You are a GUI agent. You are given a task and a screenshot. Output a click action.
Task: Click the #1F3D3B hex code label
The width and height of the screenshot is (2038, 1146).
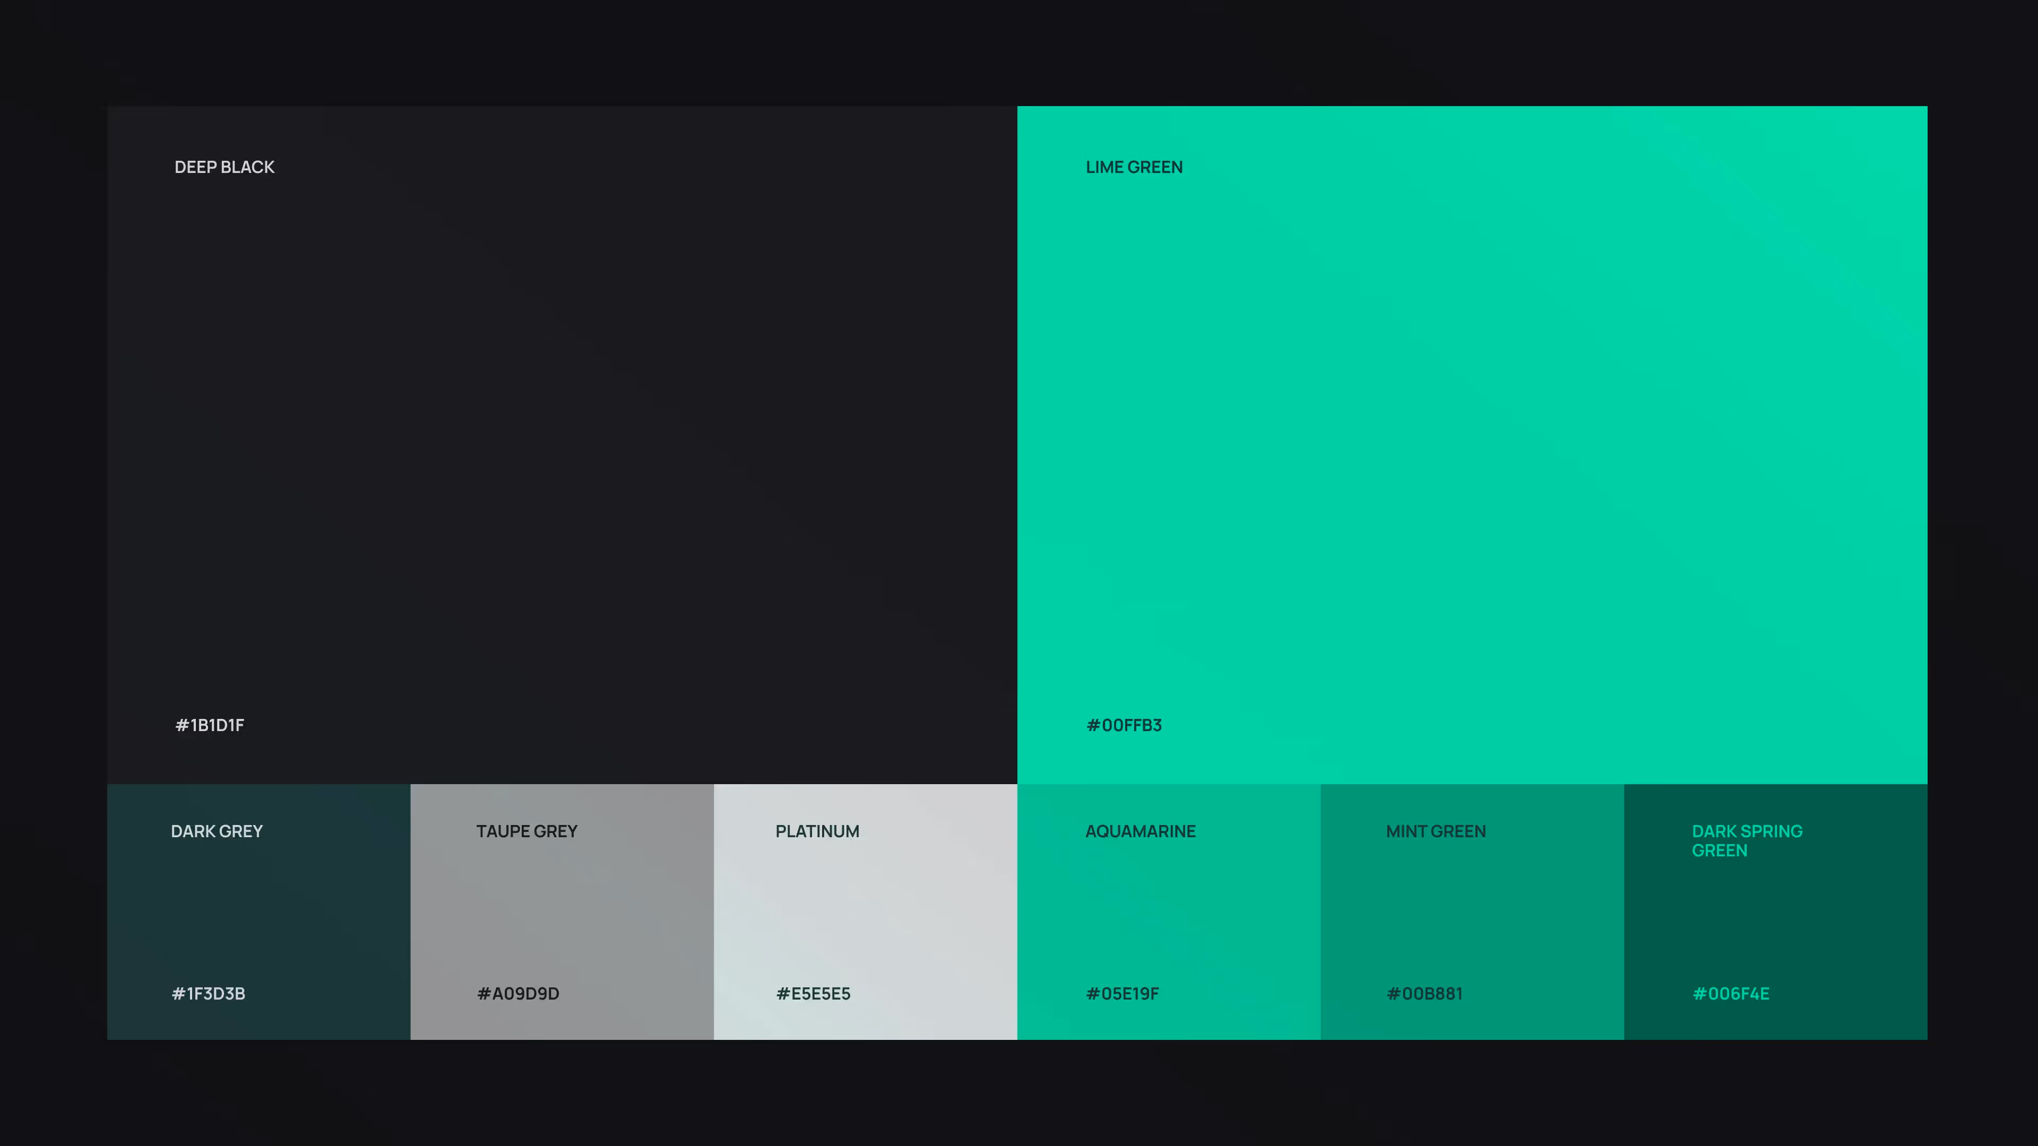pyautogui.click(x=208, y=993)
